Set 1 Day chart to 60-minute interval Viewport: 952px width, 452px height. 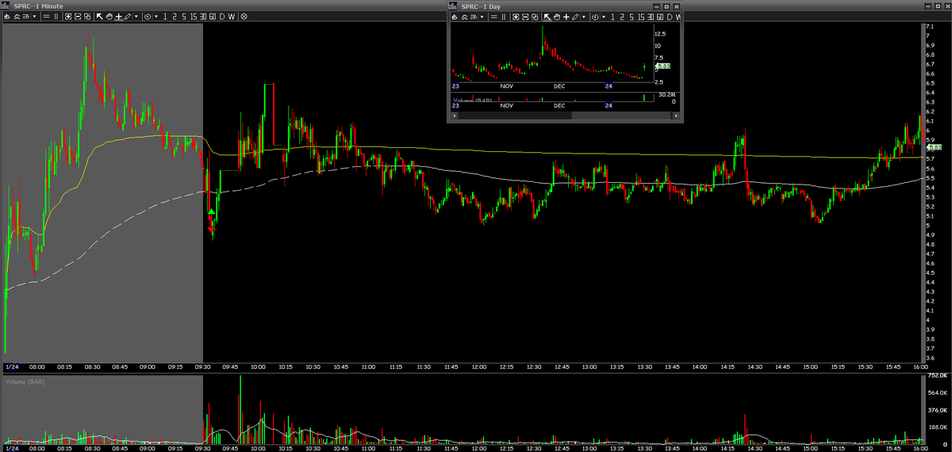point(660,17)
